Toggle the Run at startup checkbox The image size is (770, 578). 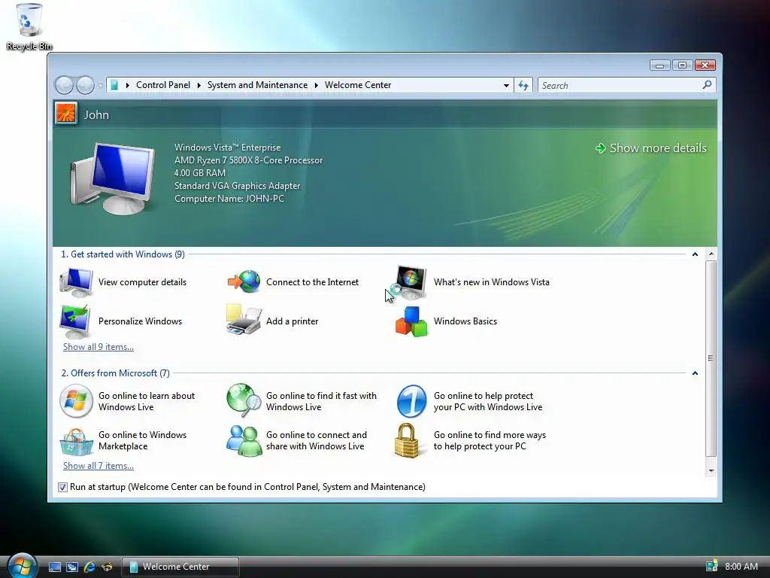62,487
